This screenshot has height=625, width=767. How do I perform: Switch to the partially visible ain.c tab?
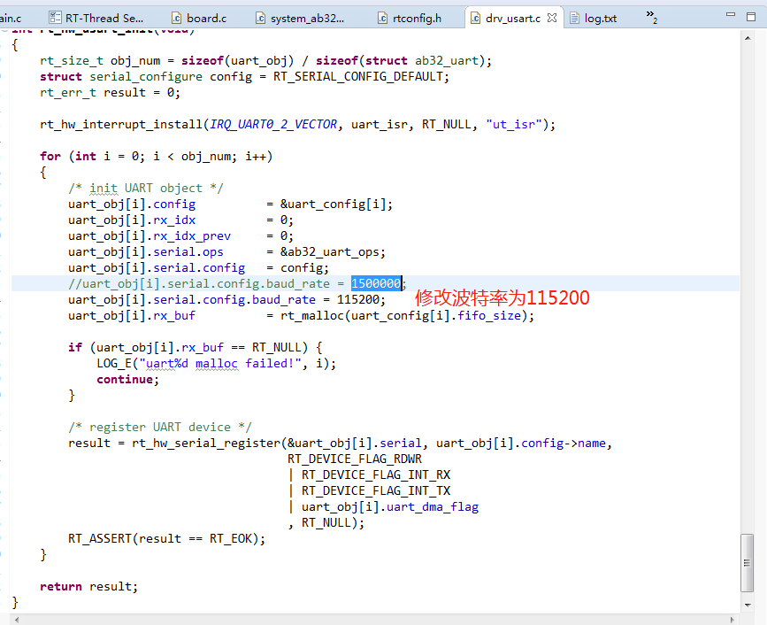[x=11, y=18]
